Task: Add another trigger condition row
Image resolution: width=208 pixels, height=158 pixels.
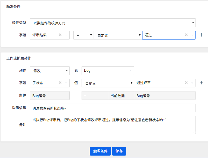Action: pos(201,35)
